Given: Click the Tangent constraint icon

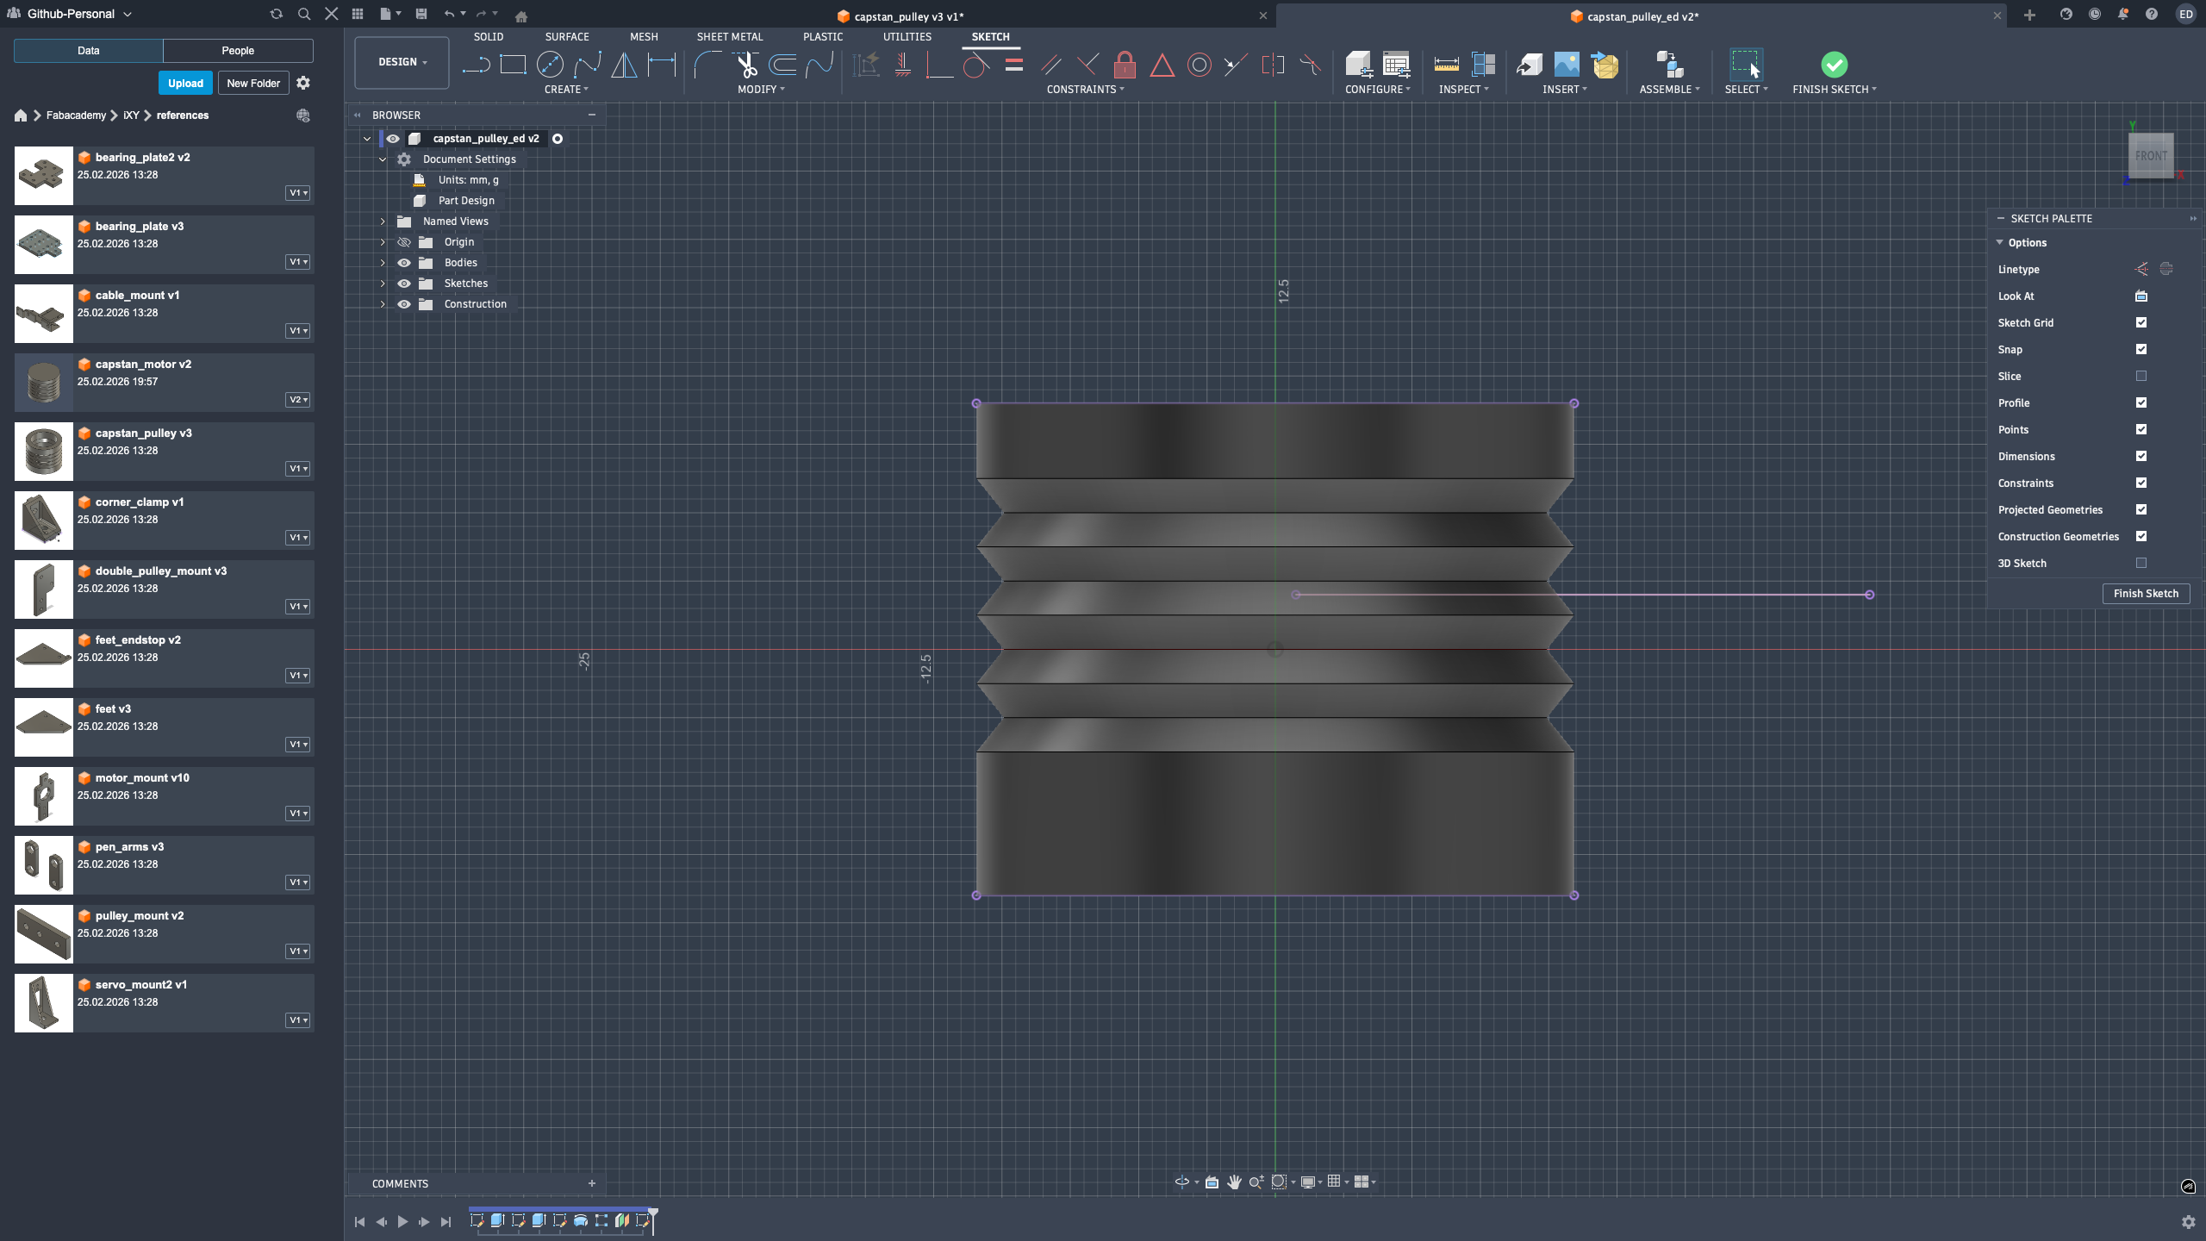Looking at the screenshot, I should (x=975, y=65).
